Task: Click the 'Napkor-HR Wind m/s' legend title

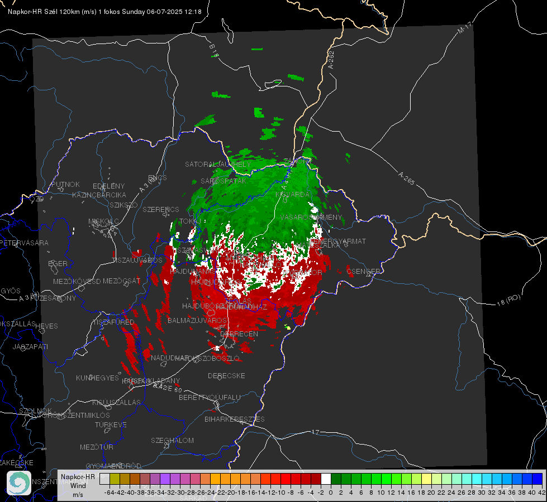Action: pos(78,485)
